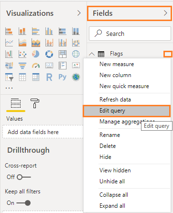Click the Fields pane title

(103, 13)
